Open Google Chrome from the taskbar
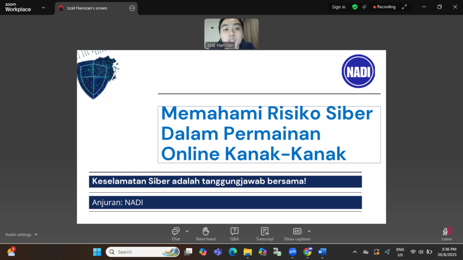 (x=307, y=252)
